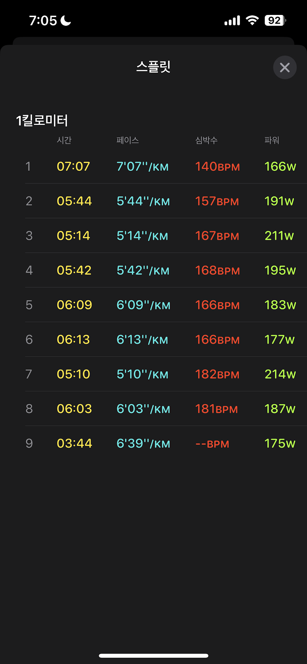Viewport: 307px width, 664px height.
Task: Tap the Wi-Fi status icon
Action: pos(252,20)
